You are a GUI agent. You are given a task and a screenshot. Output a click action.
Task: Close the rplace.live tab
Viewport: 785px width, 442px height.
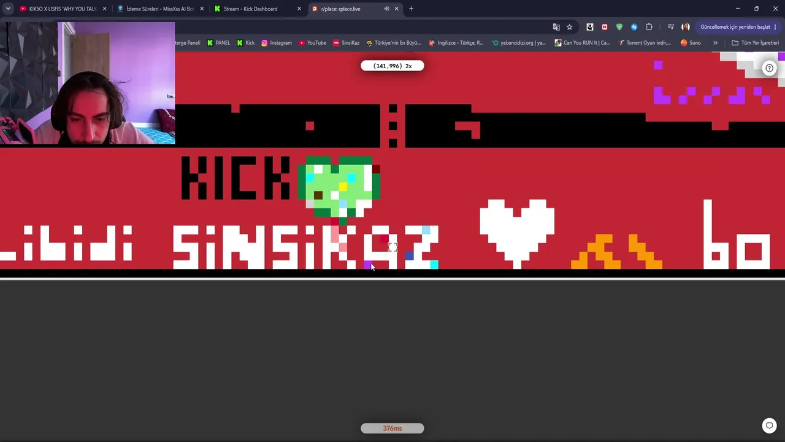396,9
